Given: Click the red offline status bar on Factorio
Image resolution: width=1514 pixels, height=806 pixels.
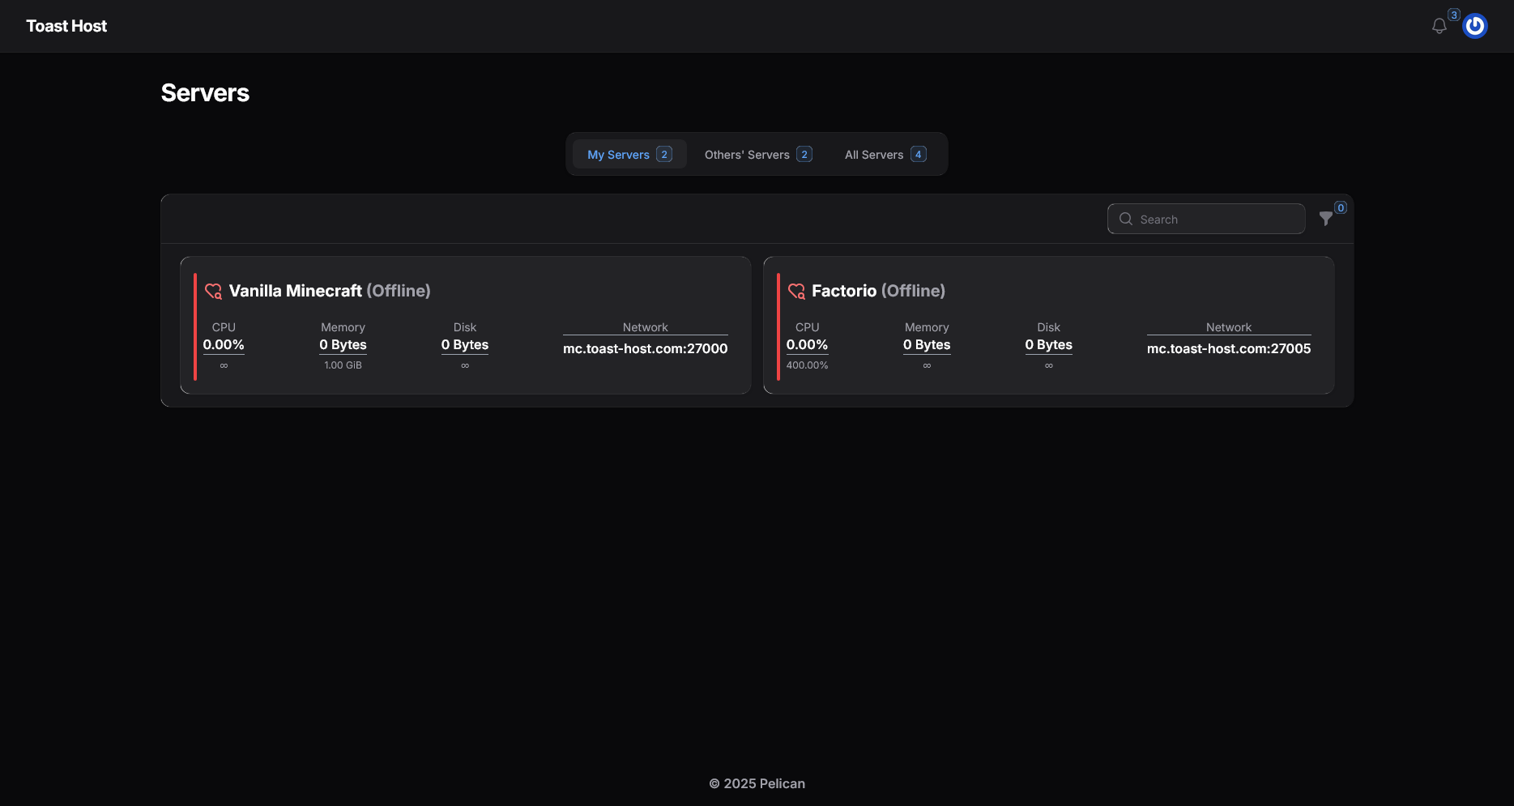Looking at the screenshot, I should tap(778, 325).
